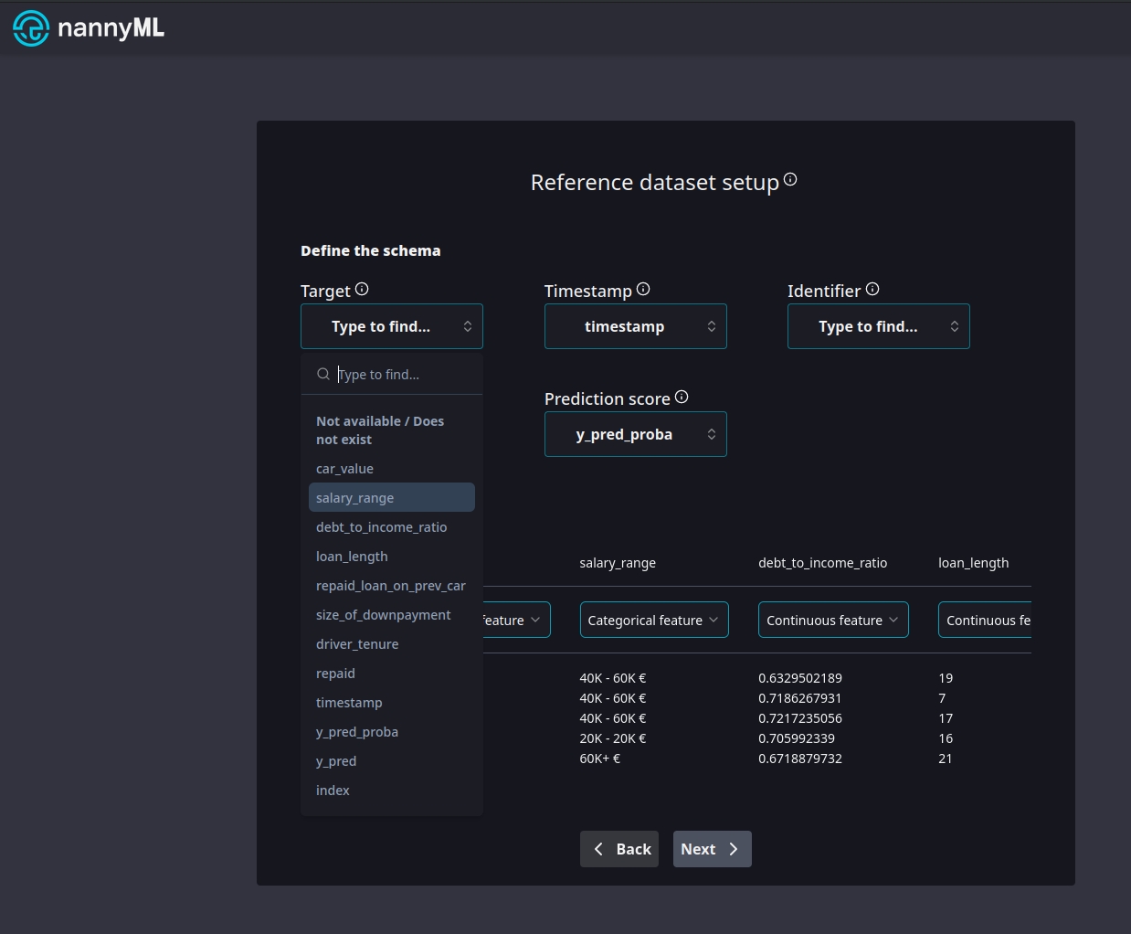Select 'index' option from the list
The width and height of the screenshot is (1131, 934).
(333, 791)
